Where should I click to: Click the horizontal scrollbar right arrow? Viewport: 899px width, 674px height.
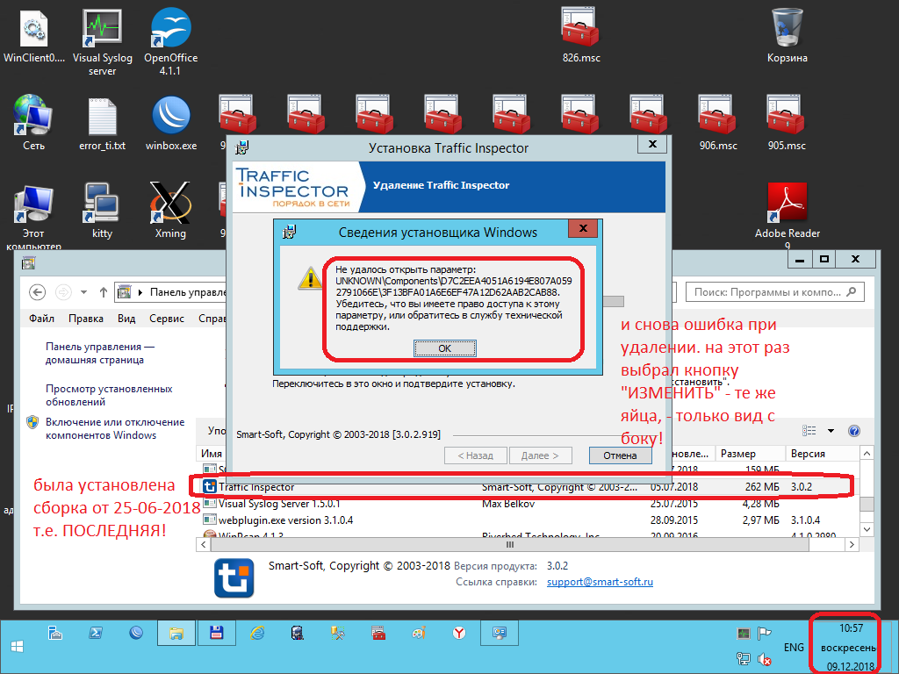(852, 544)
